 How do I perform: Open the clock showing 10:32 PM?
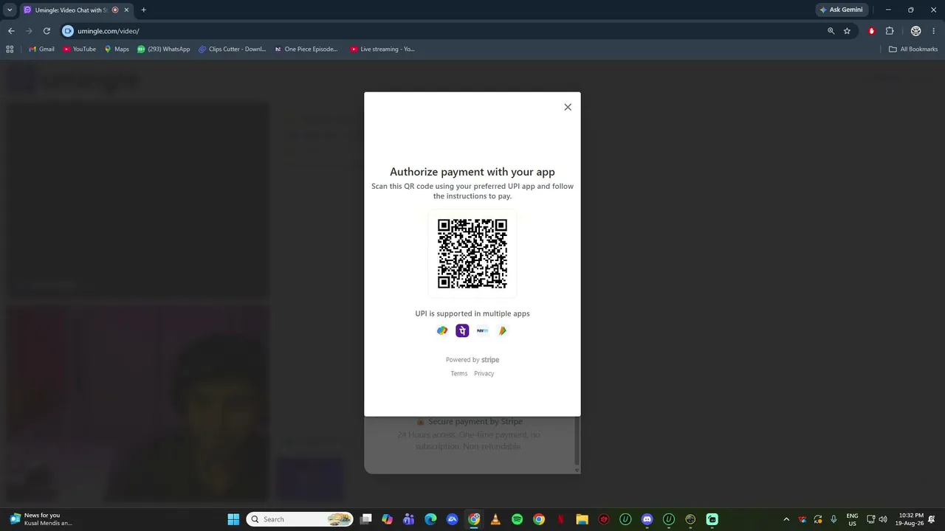[x=910, y=519]
